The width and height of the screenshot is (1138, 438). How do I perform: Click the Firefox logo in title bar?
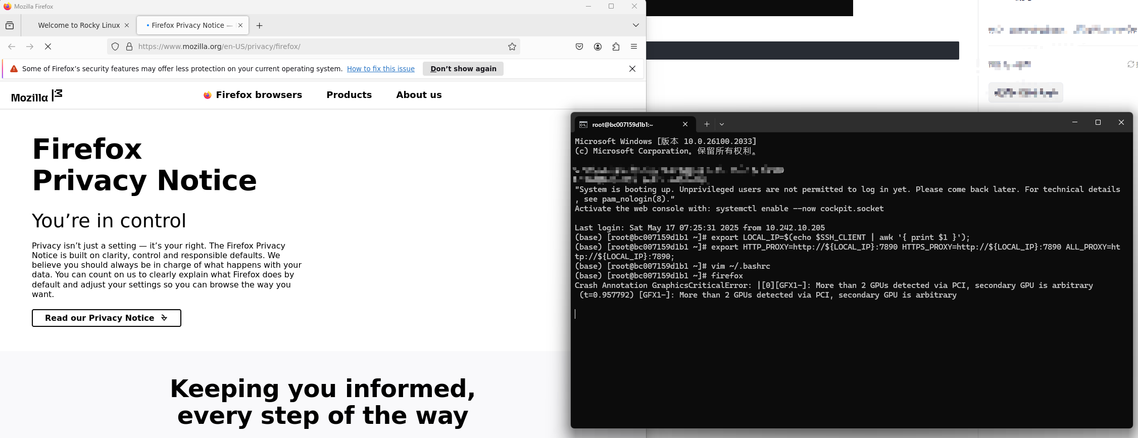point(7,6)
